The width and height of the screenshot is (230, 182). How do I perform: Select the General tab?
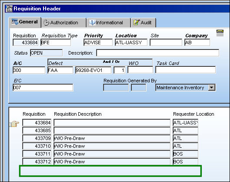(x=25, y=22)
